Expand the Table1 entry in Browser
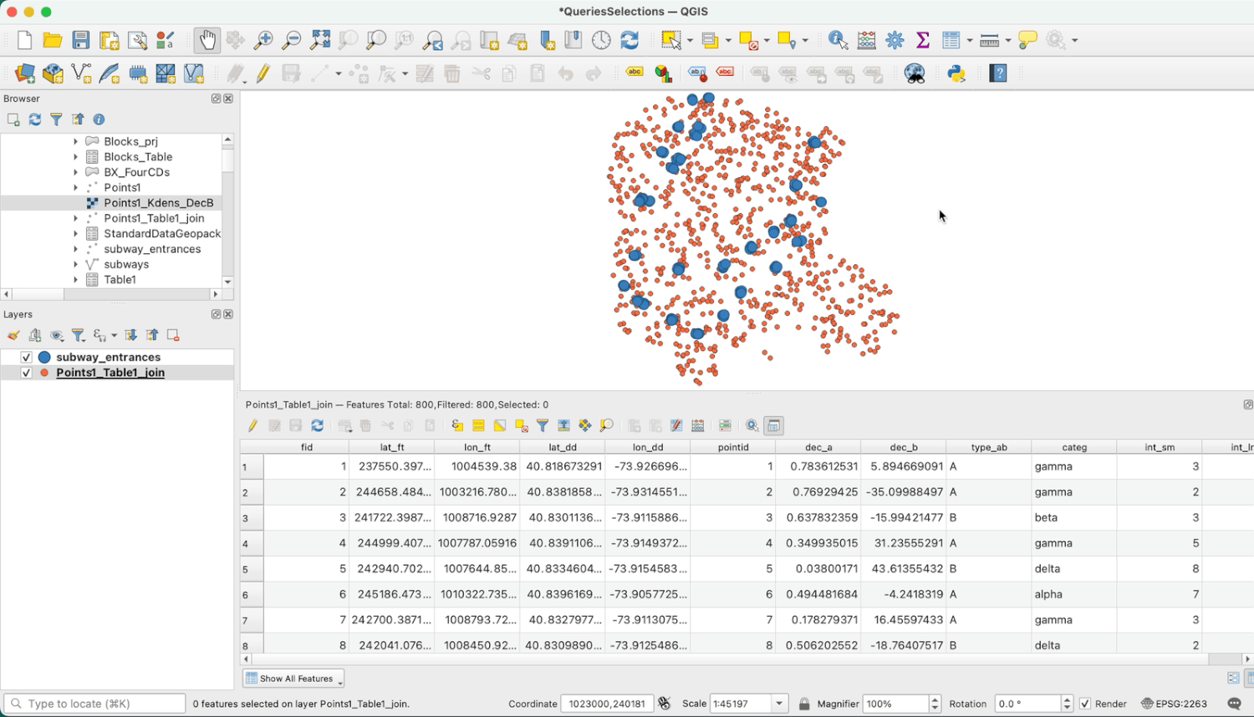This screenshot has height=717, width=1254. [x=76, y=279]
